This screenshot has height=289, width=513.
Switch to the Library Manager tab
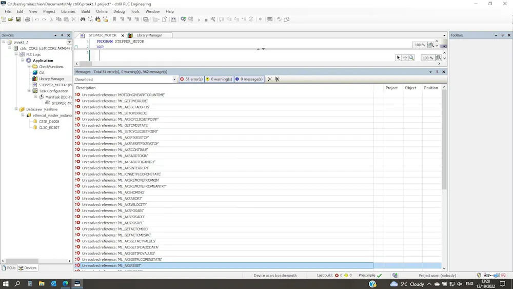149,35
